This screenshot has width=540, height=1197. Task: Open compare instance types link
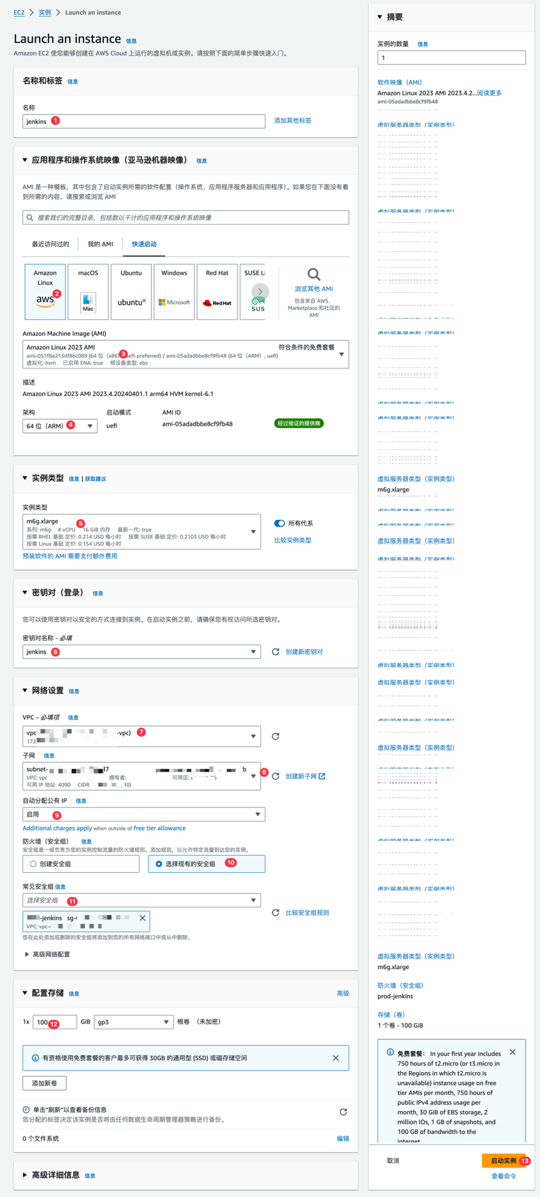click(x=293, y=540)
